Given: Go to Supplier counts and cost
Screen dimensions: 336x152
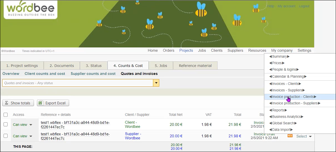Looking at the screenshot, I should [93, 74].
